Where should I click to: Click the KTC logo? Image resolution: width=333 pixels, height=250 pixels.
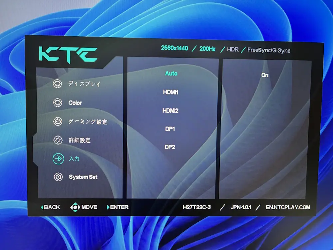[x=68, y=55]
